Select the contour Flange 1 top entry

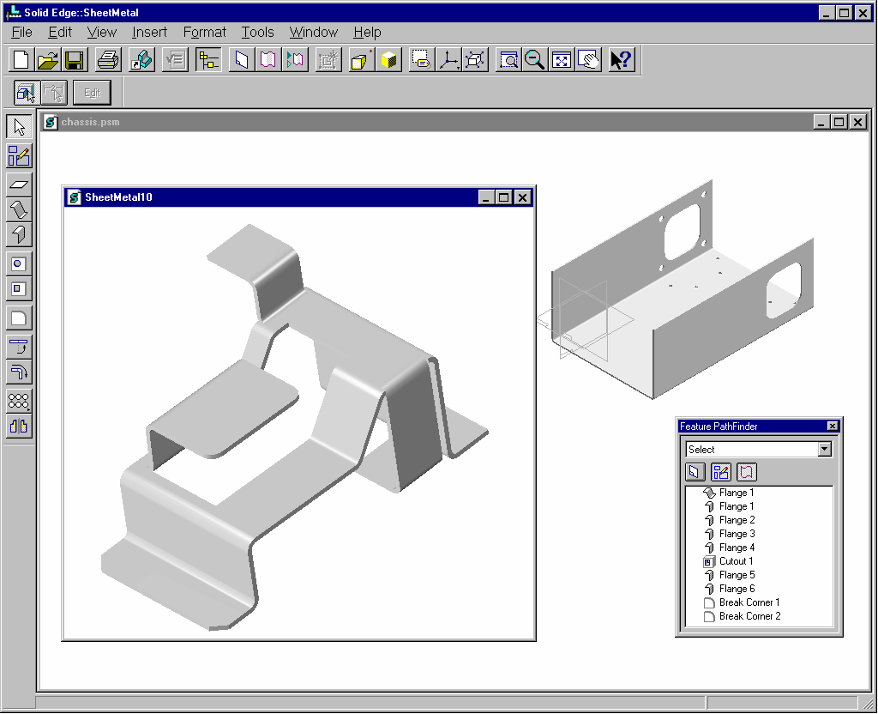coord(729,493)
